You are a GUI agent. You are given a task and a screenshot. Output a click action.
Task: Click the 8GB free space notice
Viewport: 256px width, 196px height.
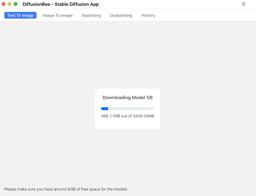(66, 189)
